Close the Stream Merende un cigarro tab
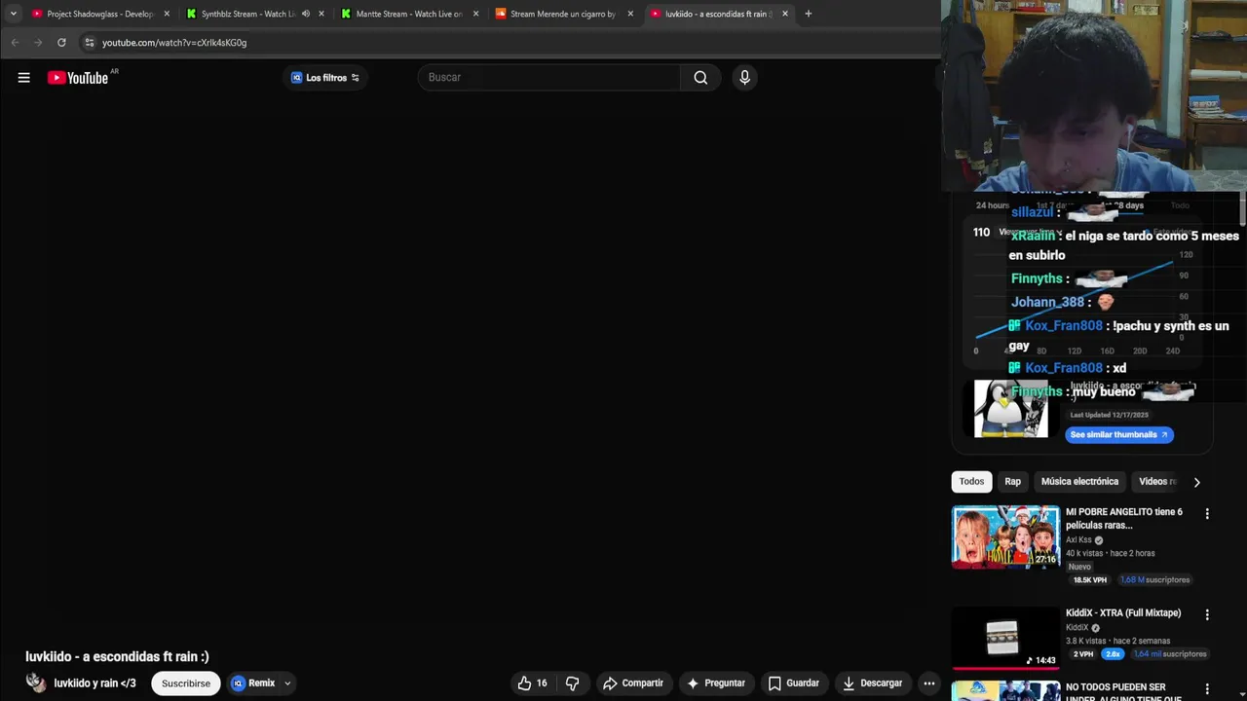Viewport: 1247px width, 701px height. 630,14
